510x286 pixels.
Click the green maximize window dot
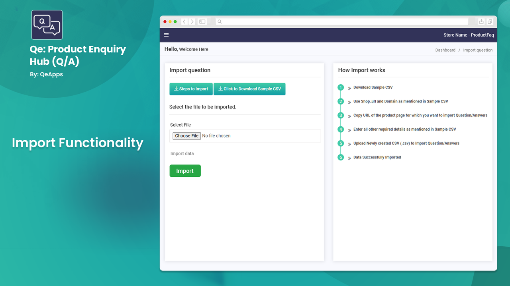pyautogui.click(x=175, y=21)
